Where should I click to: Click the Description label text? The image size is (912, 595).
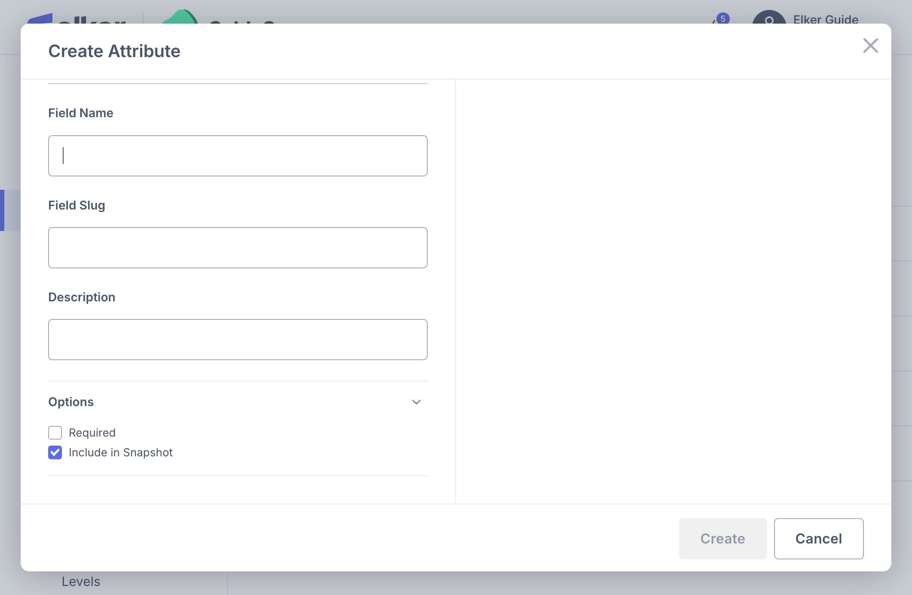tap(82, 297)
